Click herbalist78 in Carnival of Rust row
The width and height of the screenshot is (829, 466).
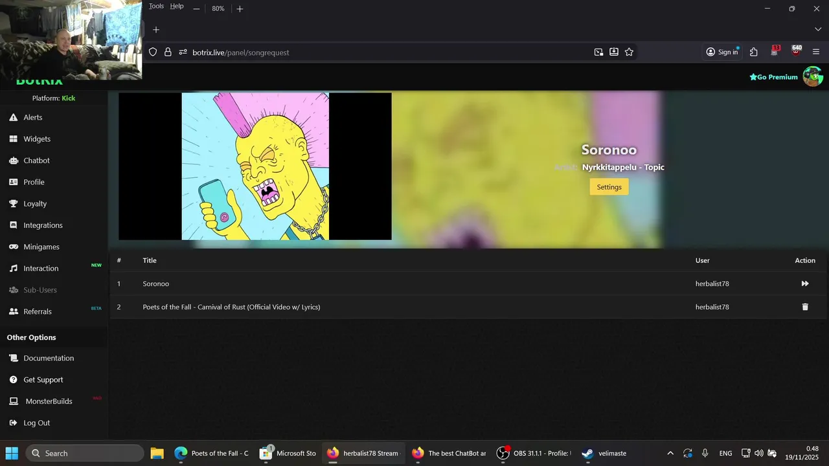712,307
